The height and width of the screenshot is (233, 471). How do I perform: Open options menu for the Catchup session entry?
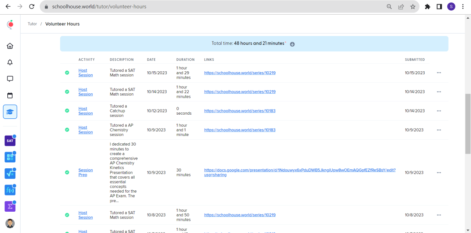(439, 111)
